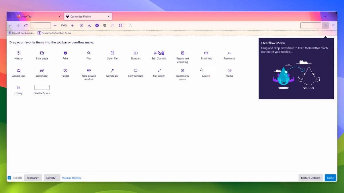Screen dimensions: 344x193
Task: Click the overflow menu chevron
Action: pos(325,25)
